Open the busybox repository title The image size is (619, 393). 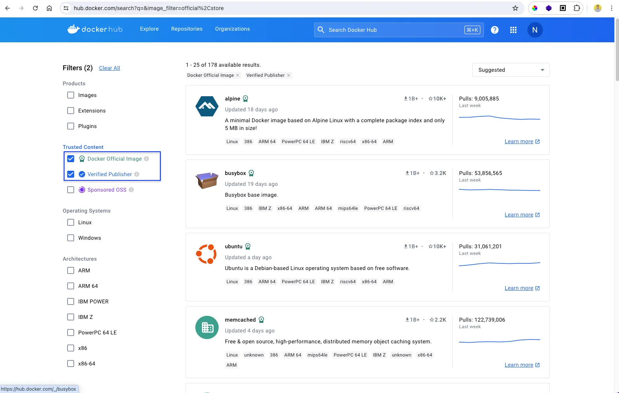point(235,173)
